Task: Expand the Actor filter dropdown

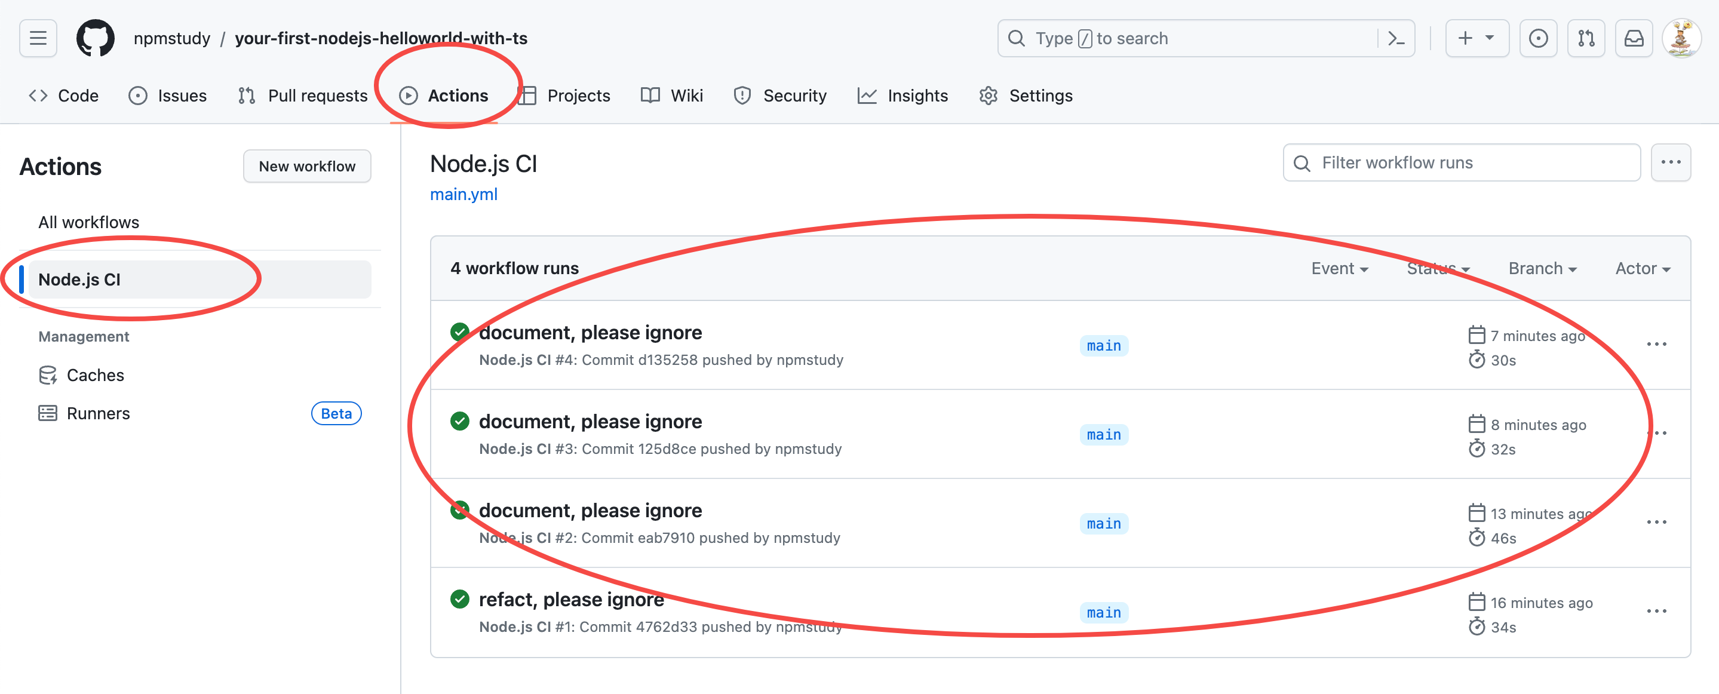Action: (x=1643, y=268)
